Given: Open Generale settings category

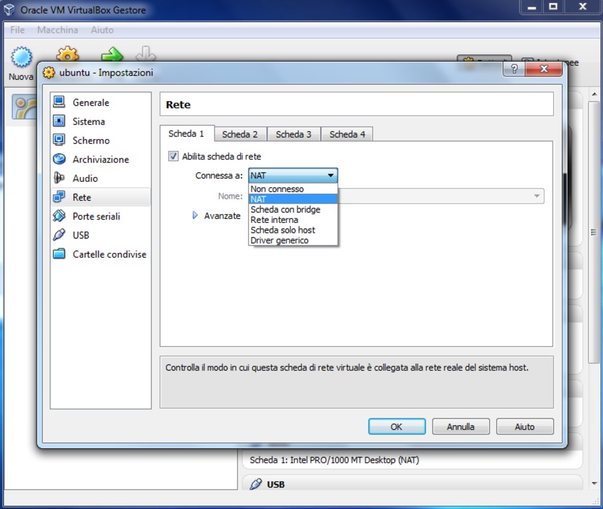Looking at the screenshot, I should pos(100,102).
